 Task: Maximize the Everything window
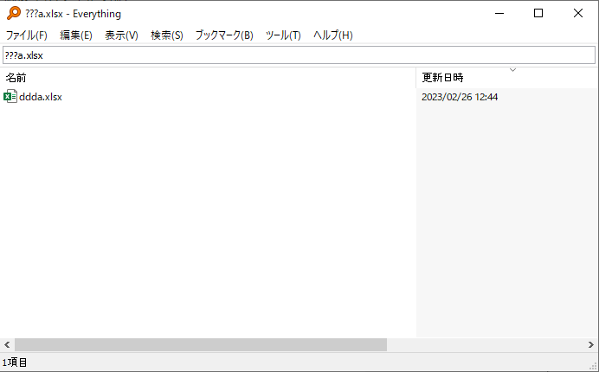(538, 13)
